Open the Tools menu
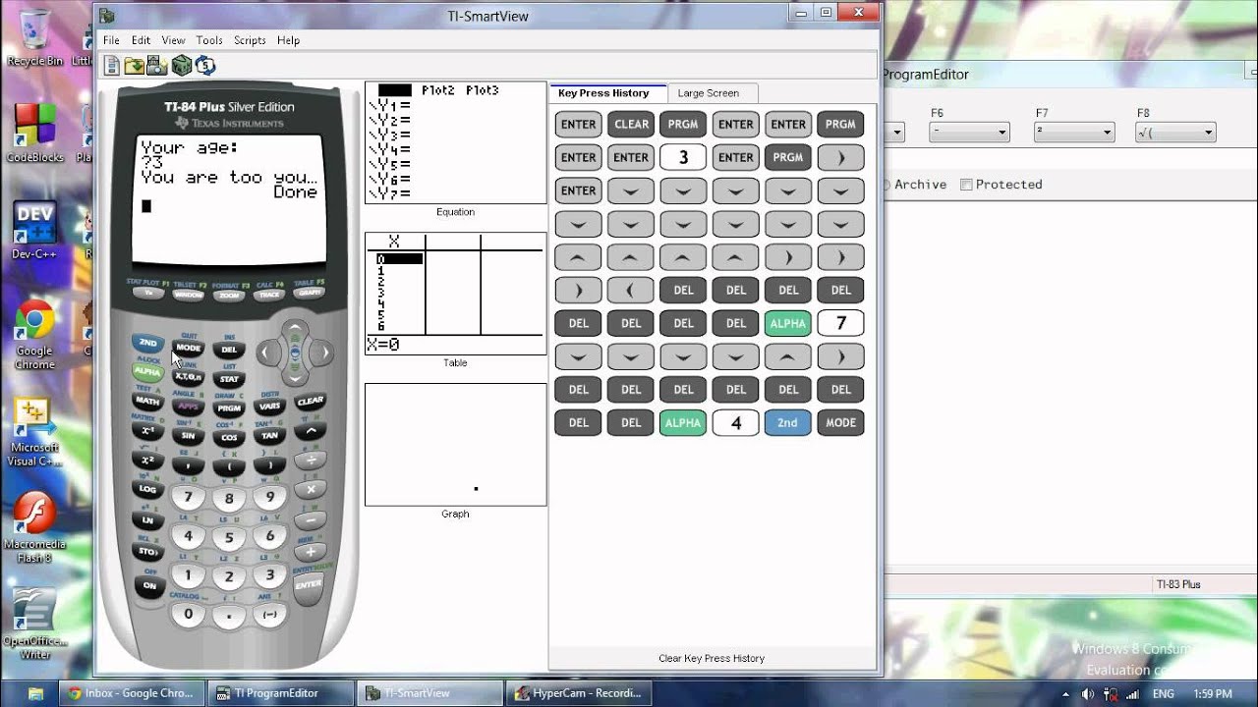Screen dimensions: 1258x707 (209, 40)
